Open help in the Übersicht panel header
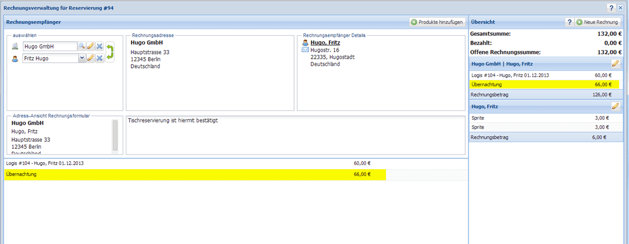The width and height of the screenshot is (629, 244). (570, 22)
